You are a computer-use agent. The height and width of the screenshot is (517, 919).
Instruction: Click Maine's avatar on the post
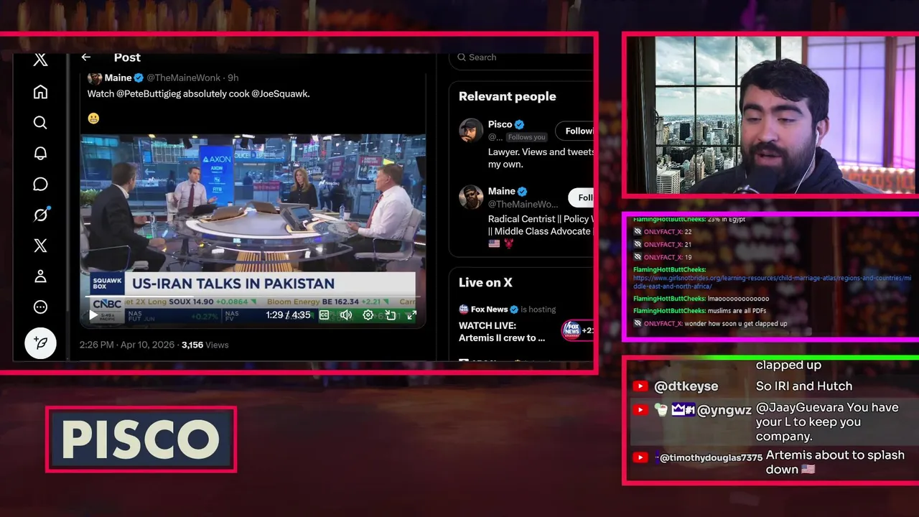(x=95, y=78)
